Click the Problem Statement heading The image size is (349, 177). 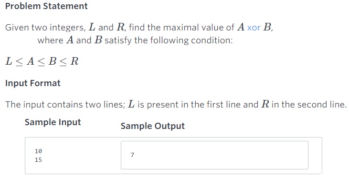tap(46, 6)
